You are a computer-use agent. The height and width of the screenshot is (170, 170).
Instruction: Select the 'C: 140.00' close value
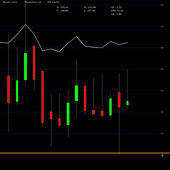[x=63, y=11]
